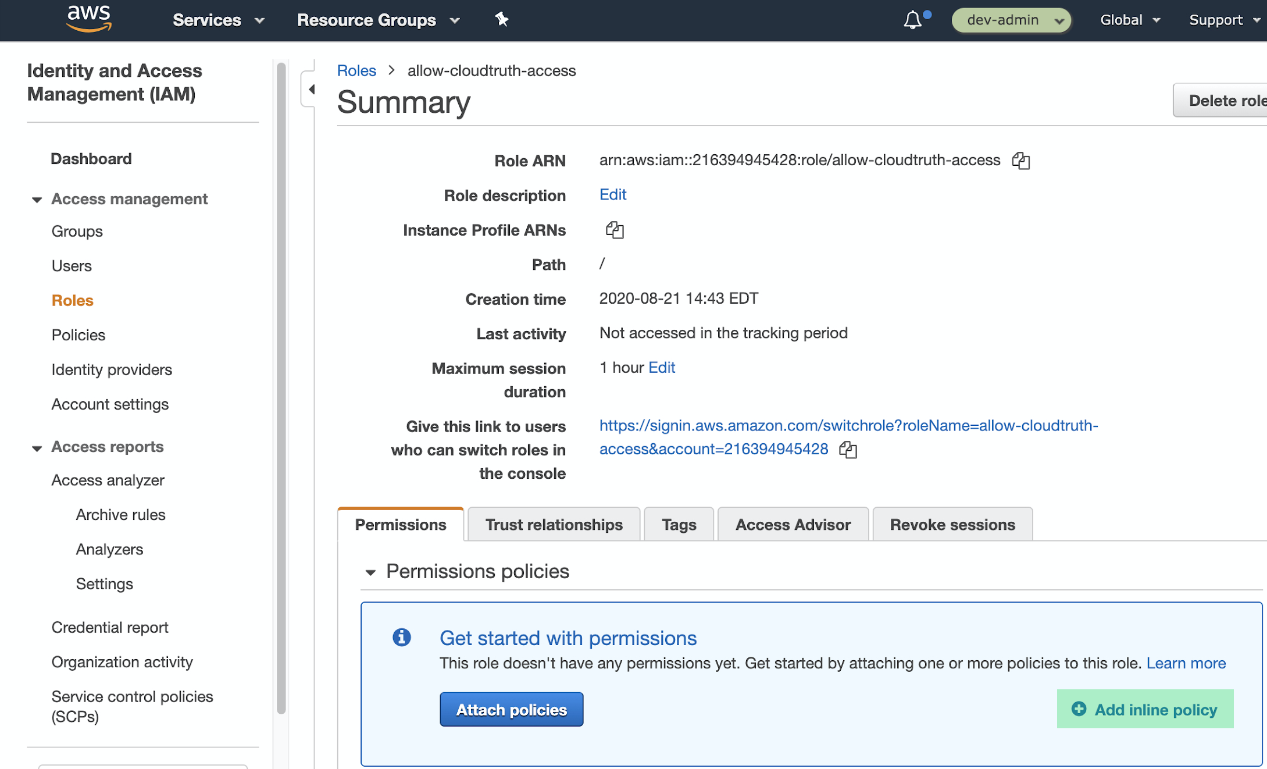Copy the switch role link

[x=848, y=450]
